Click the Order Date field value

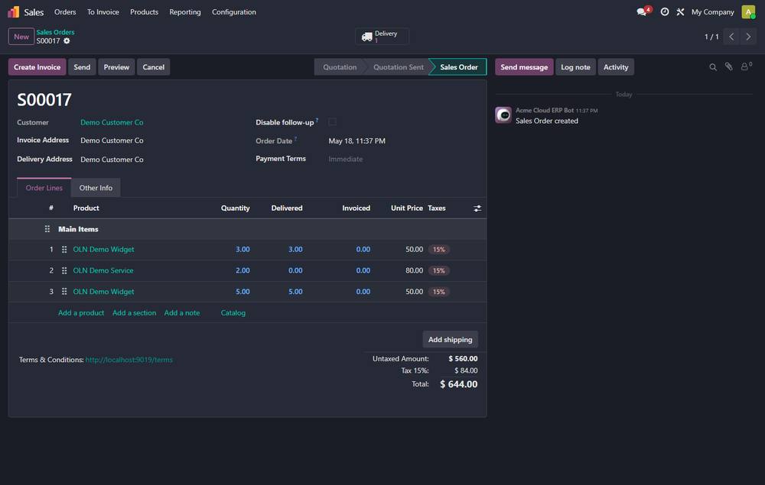[356, 141]
